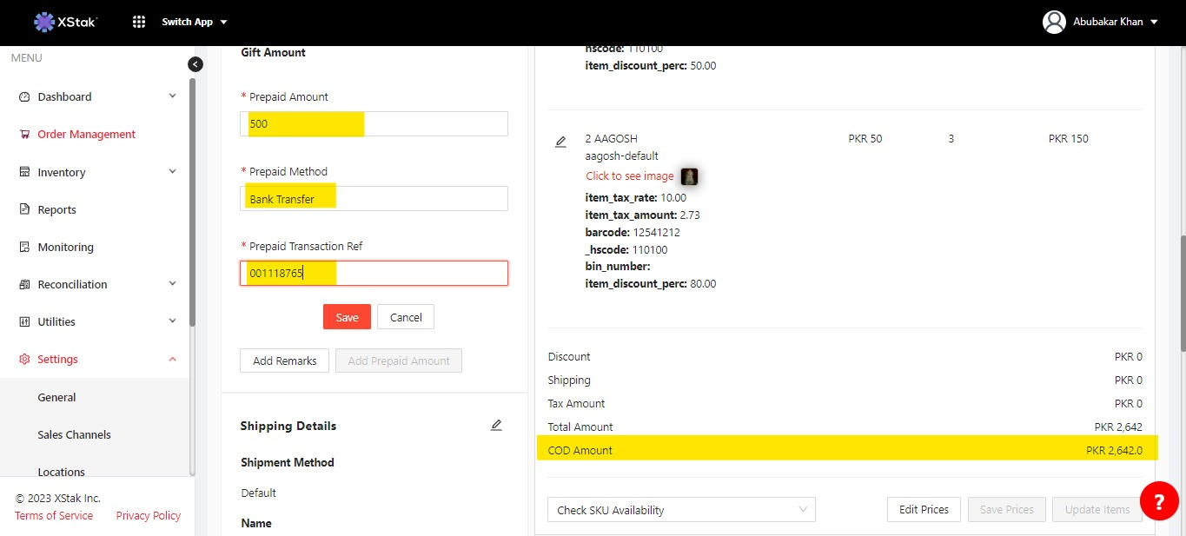Expand the Dashboard menu chevron

(x=172, y=96)
